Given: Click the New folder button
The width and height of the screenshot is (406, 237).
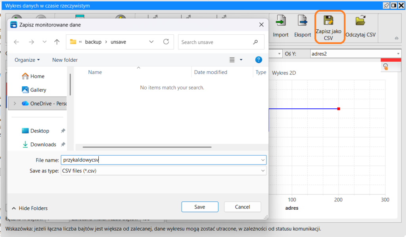Looking at the screenshot, I should [65, 60].
